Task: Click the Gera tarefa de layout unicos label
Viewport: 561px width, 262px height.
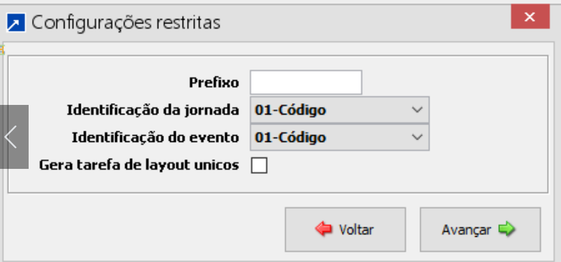Action: click(139, 166)
